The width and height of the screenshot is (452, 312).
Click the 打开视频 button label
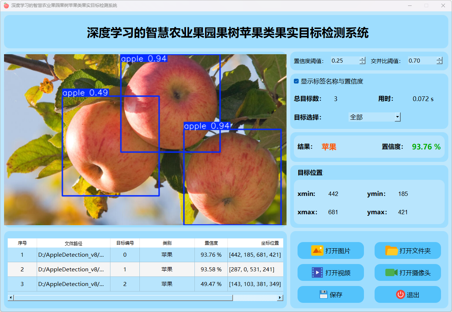(x=338, y=273)
